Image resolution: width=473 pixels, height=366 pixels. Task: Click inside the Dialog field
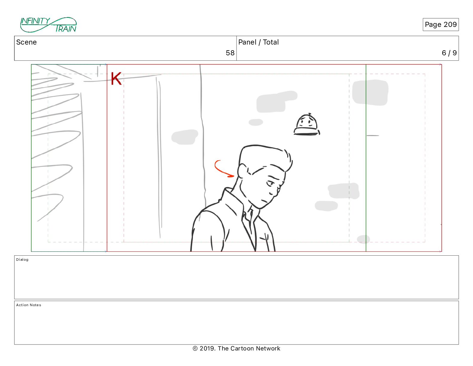[236, 277]
